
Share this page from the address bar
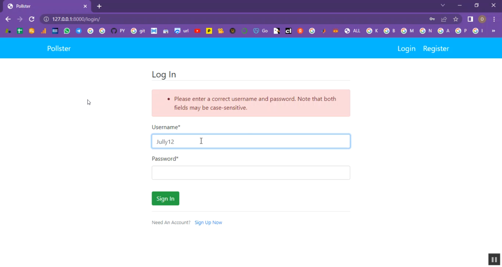pos(444,19)
